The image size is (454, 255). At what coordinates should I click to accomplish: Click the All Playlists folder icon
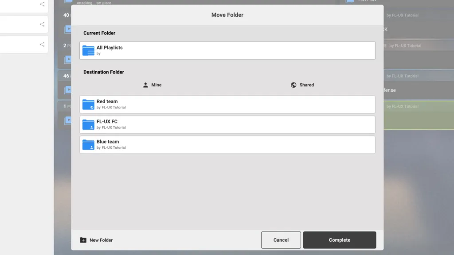click(88, 50)
